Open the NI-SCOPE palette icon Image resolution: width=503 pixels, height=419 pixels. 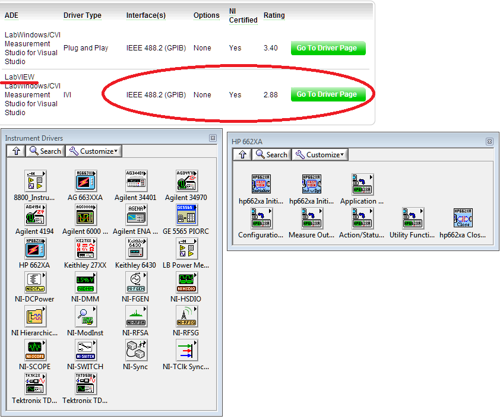[35, 350]
